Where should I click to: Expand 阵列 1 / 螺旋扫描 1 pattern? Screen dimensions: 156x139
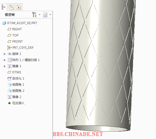(5, 60)
